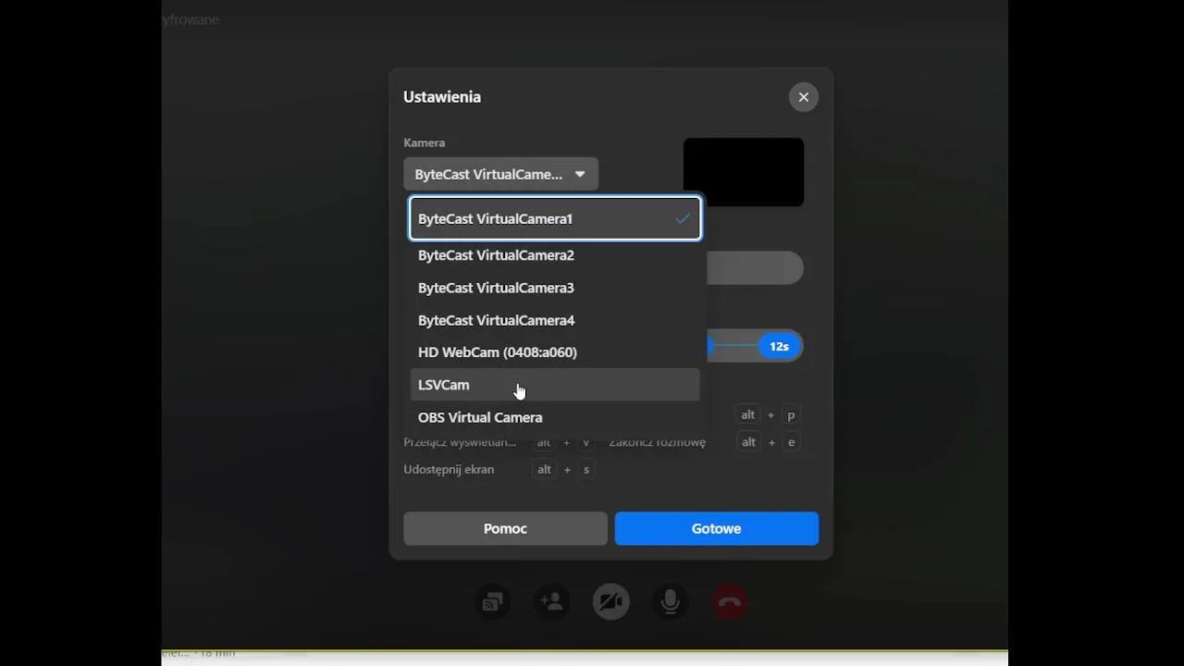Mute the microphone in the call bar
The width and height of the screenshot is (1184, 666).
tap(671, 602)
